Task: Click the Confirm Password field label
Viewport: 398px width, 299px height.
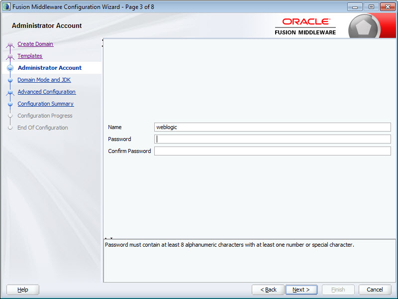Action: (129, 151)
